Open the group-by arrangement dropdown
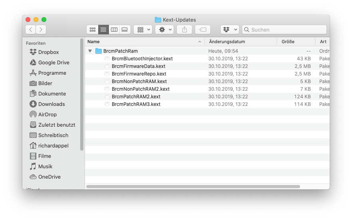The width and height of the screenshot is (352, 219). tap(143, 30)
